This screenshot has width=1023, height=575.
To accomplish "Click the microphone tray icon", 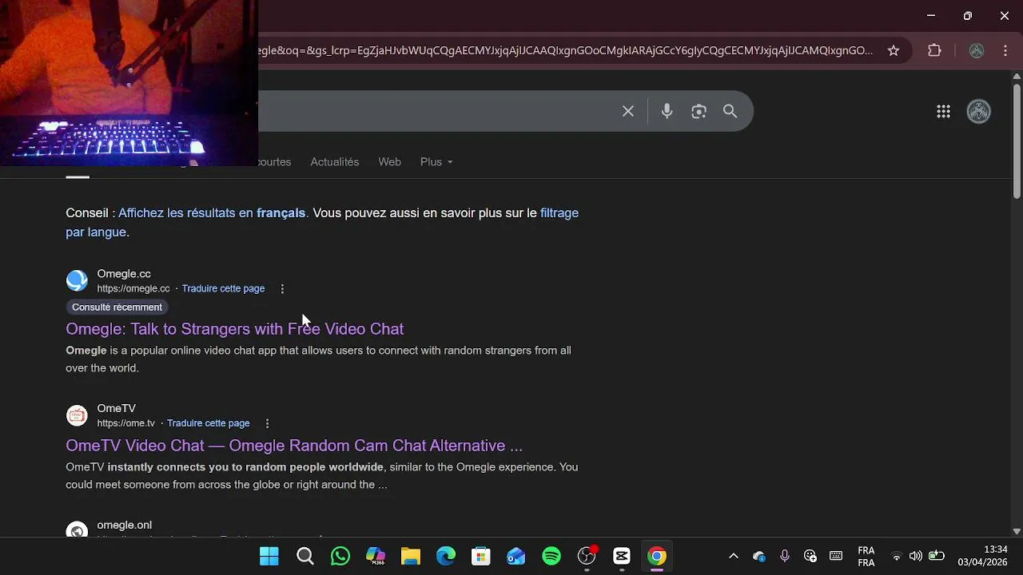I will pyautogui.click(x=785, y=556).
